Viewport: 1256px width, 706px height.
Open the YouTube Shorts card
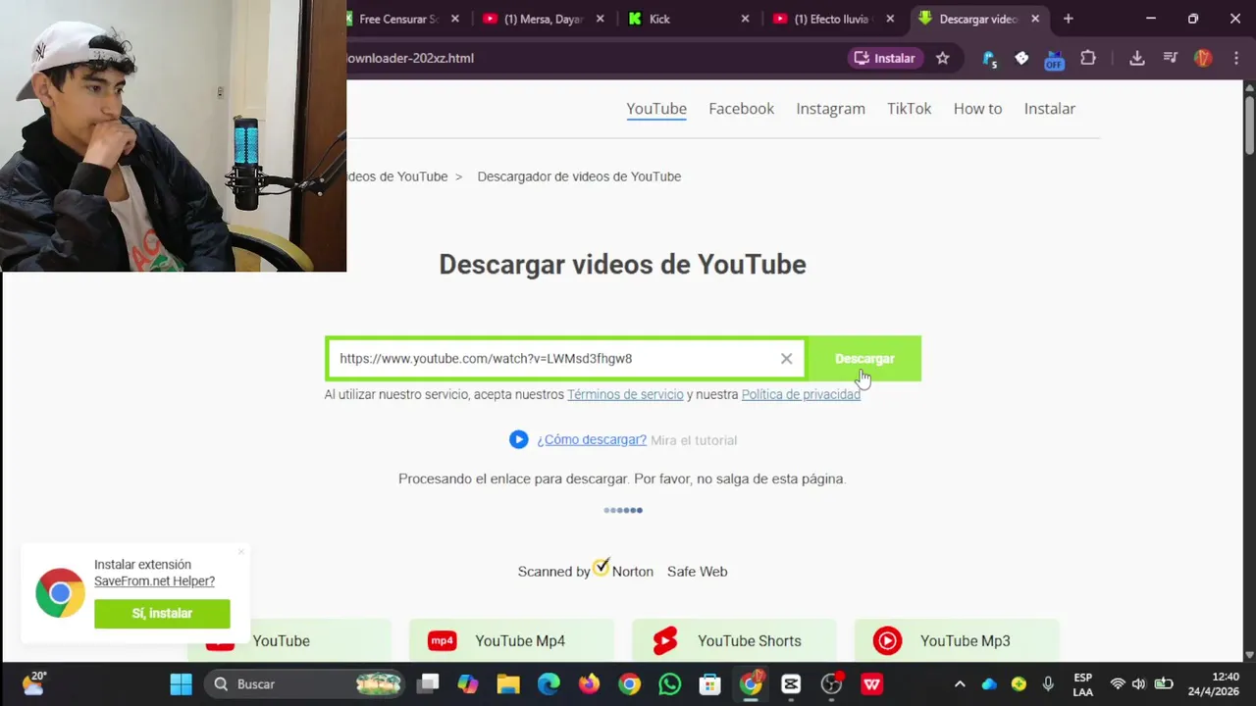point(734,640)
